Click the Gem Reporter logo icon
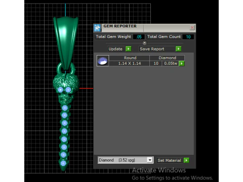Screen dimensions: 243x182 [97, 28]
